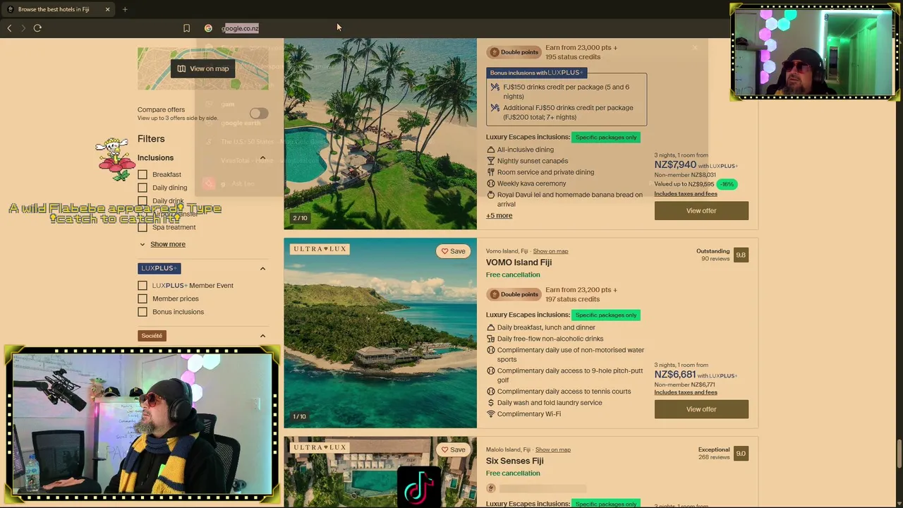Click the coin icon in VOMO's Double points badge
This screenshot has height=508, width=903.
(495, 294)
